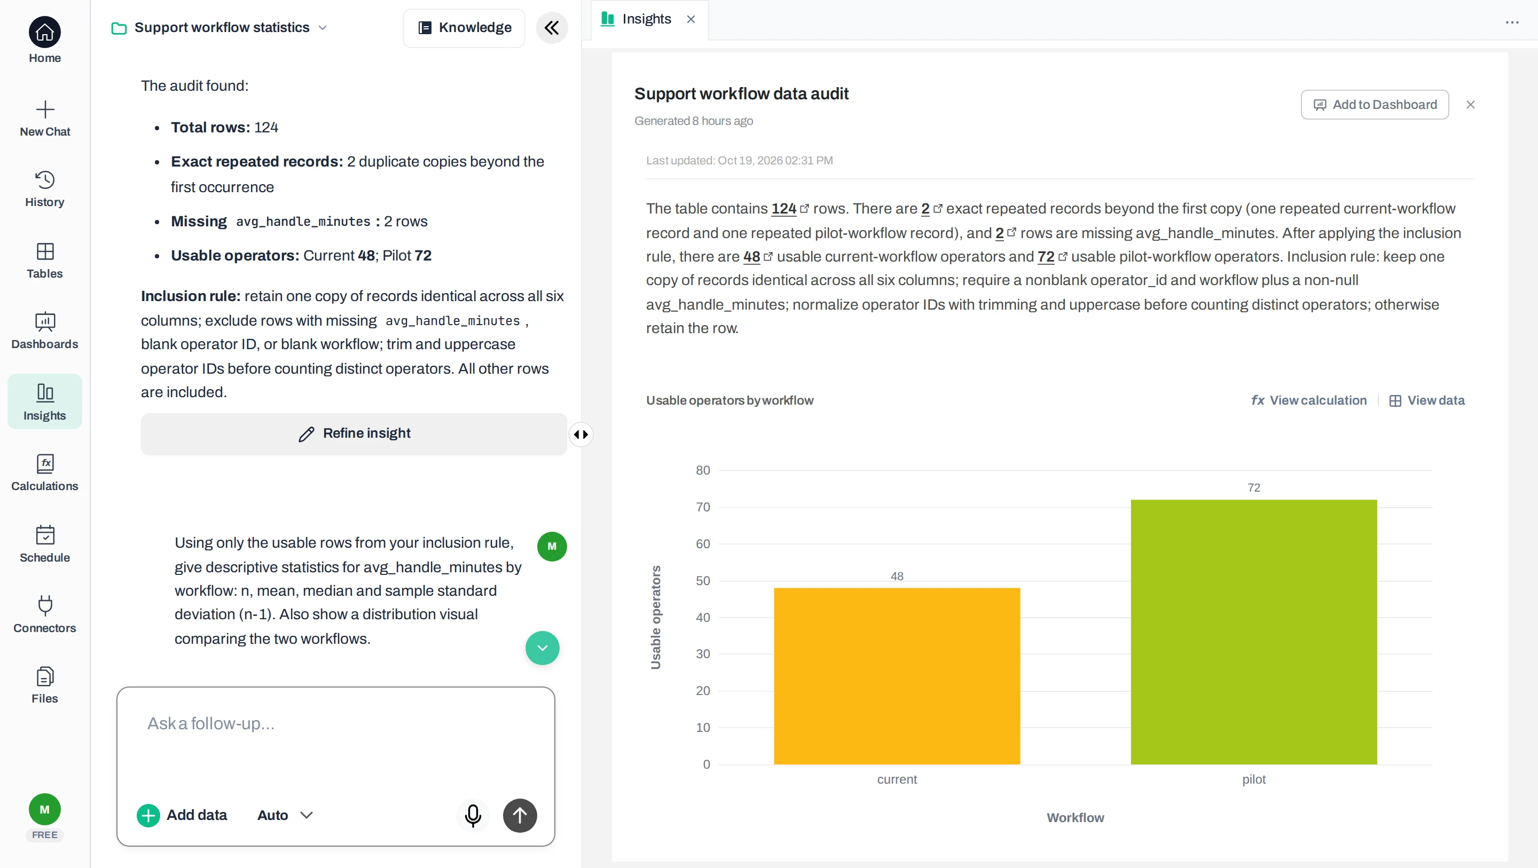The height and width of the screenshot is (868, 1538).
Task: Close the Support workflow data audit card
Action: click(x=1471, y=105)
